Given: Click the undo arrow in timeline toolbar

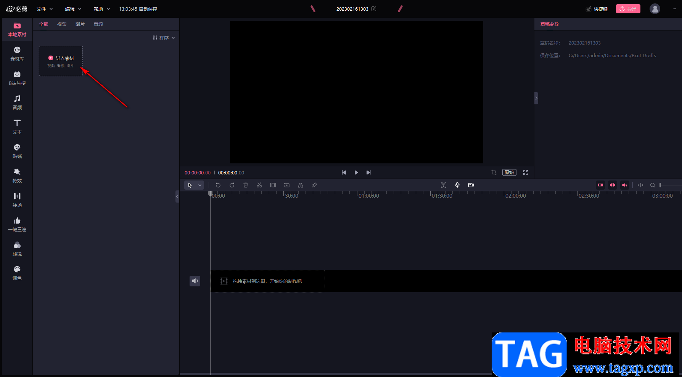Looking at the screenshot, I should 218,185.
